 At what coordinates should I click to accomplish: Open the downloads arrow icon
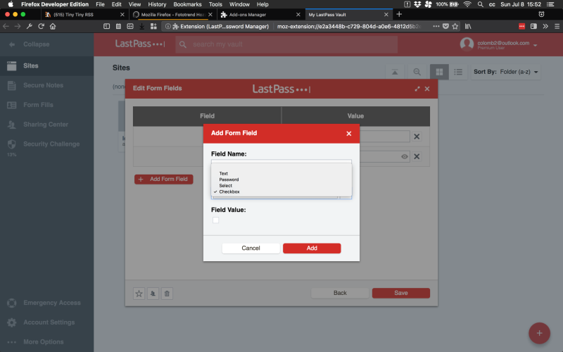pos(142,26)
